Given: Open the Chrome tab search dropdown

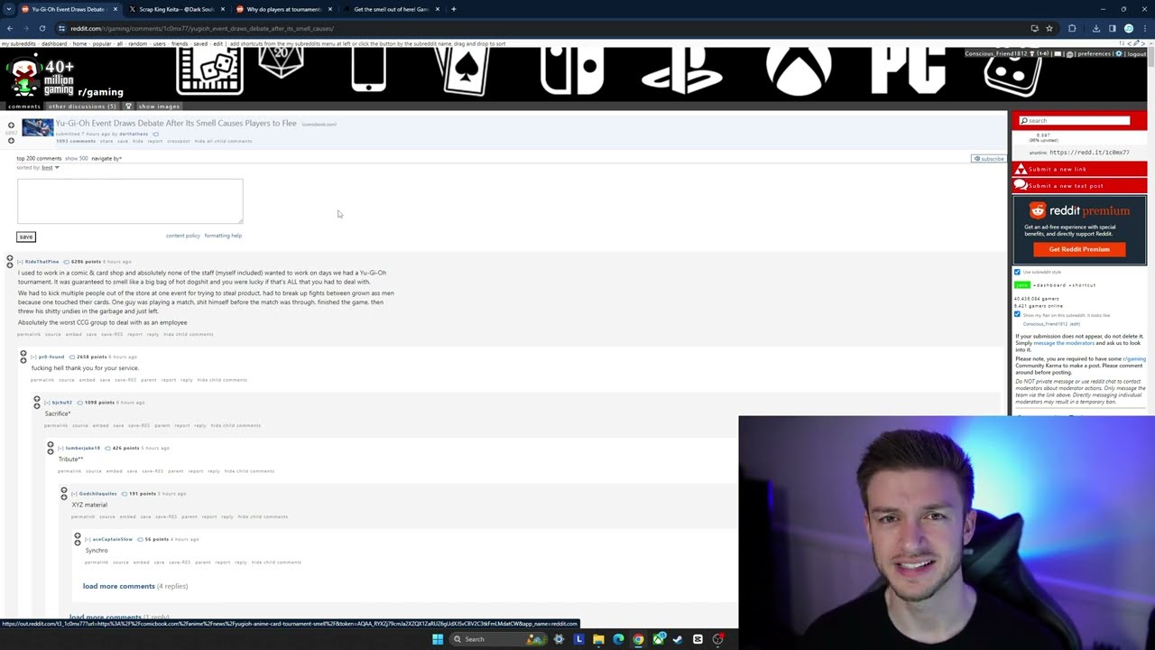Looking at the screenshot, I should [x=9, y=9].
